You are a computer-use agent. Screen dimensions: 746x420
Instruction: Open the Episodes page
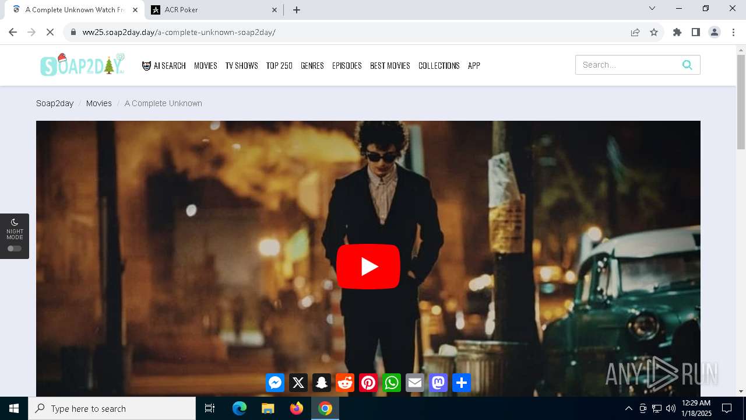347,65
